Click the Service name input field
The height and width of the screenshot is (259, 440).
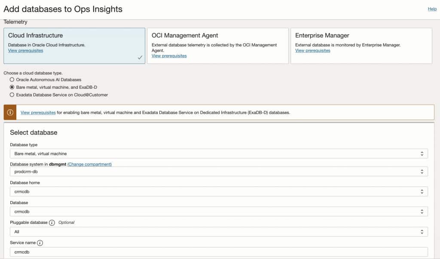219,252
